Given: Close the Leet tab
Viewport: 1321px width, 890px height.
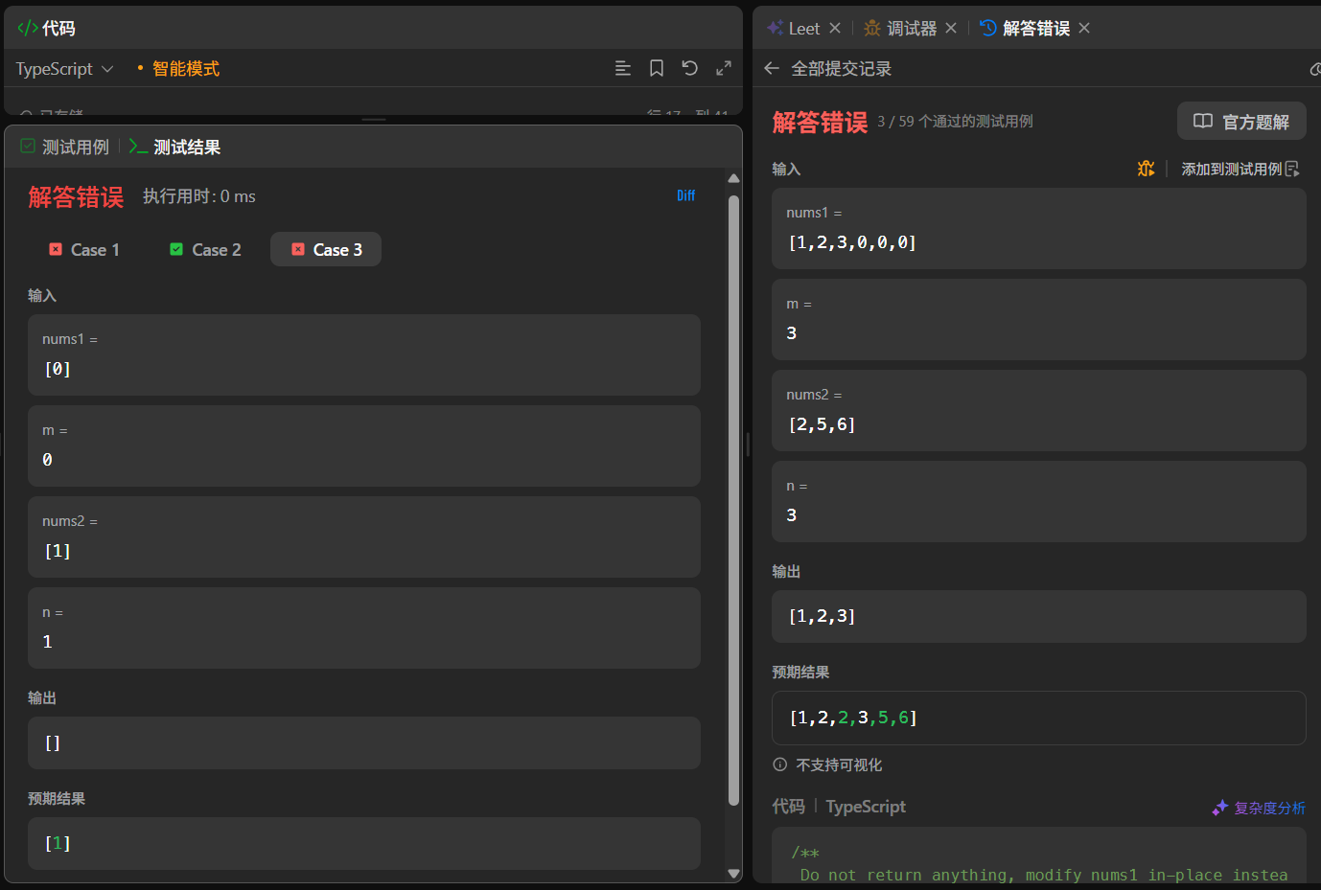Looking at the screenshot, I should point(835,28).
